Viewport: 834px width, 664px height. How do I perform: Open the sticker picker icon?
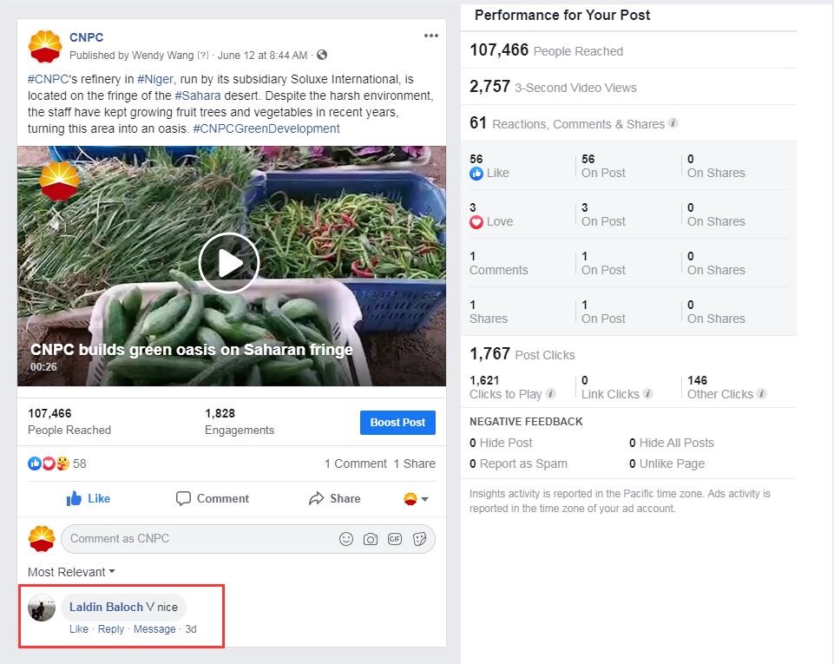click(x=420, y=539)
